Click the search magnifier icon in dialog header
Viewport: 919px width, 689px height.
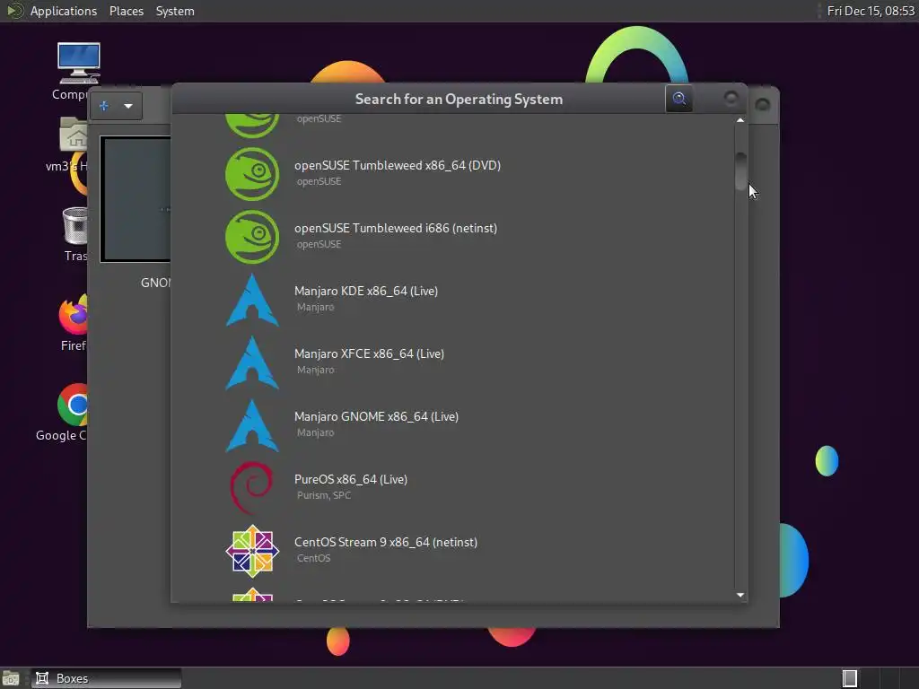click(678, 99)
